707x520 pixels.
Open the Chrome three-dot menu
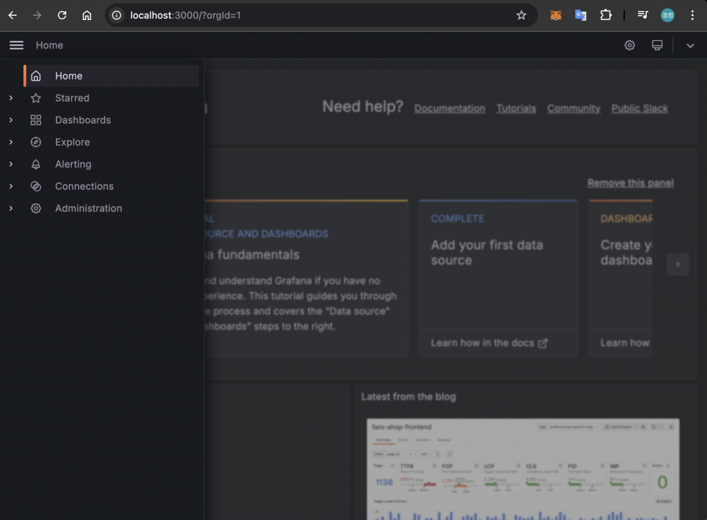pos(692,15)
